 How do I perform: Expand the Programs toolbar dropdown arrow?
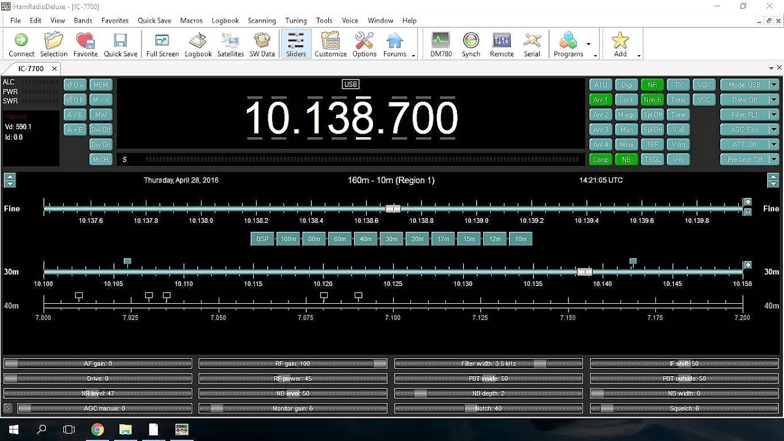[x=589, y=45]
